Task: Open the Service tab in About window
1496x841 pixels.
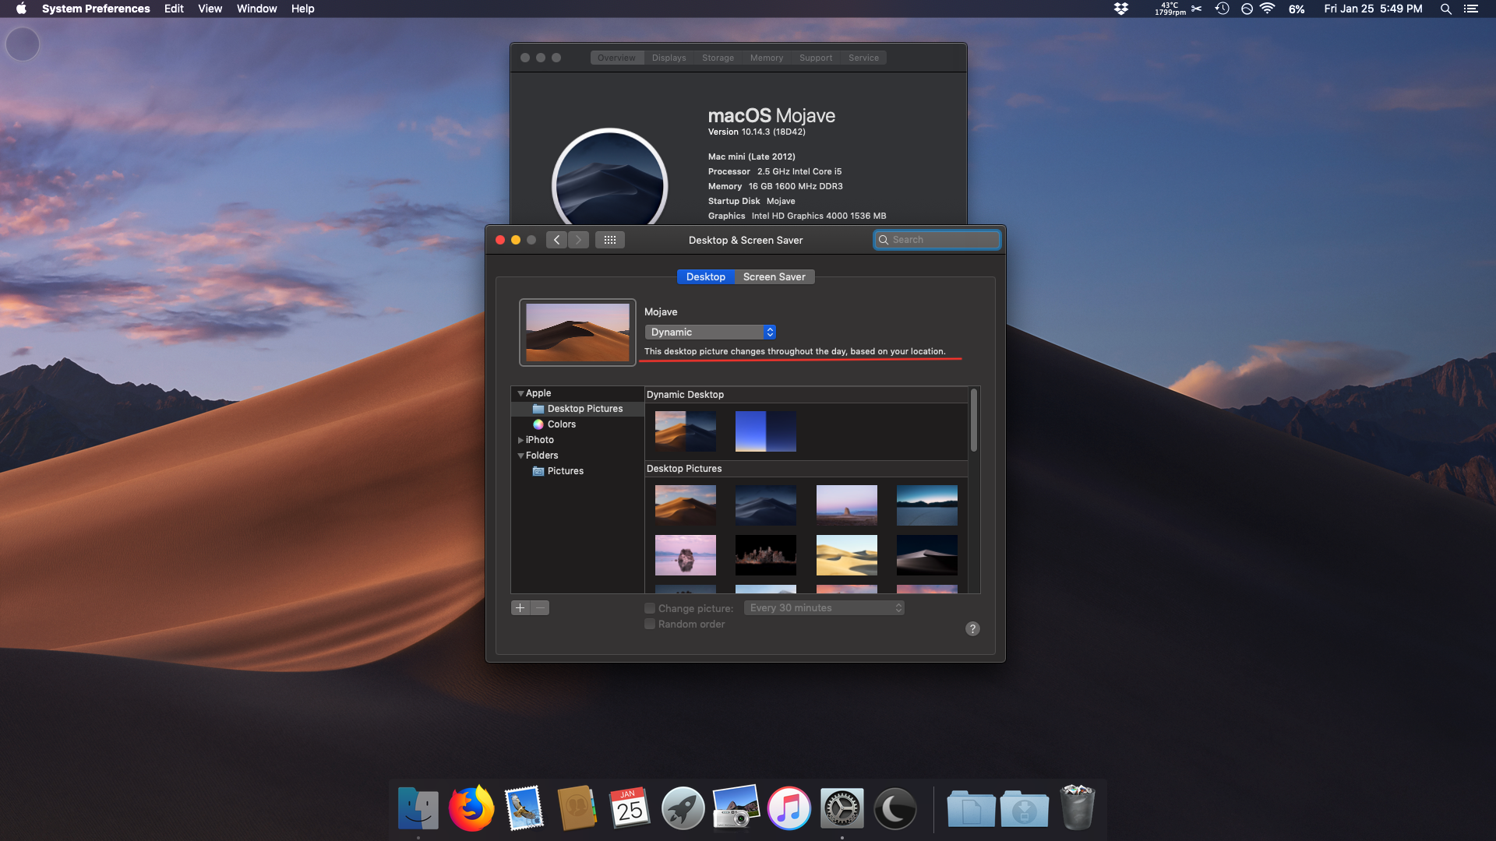Action: click(x=863, y=58)
